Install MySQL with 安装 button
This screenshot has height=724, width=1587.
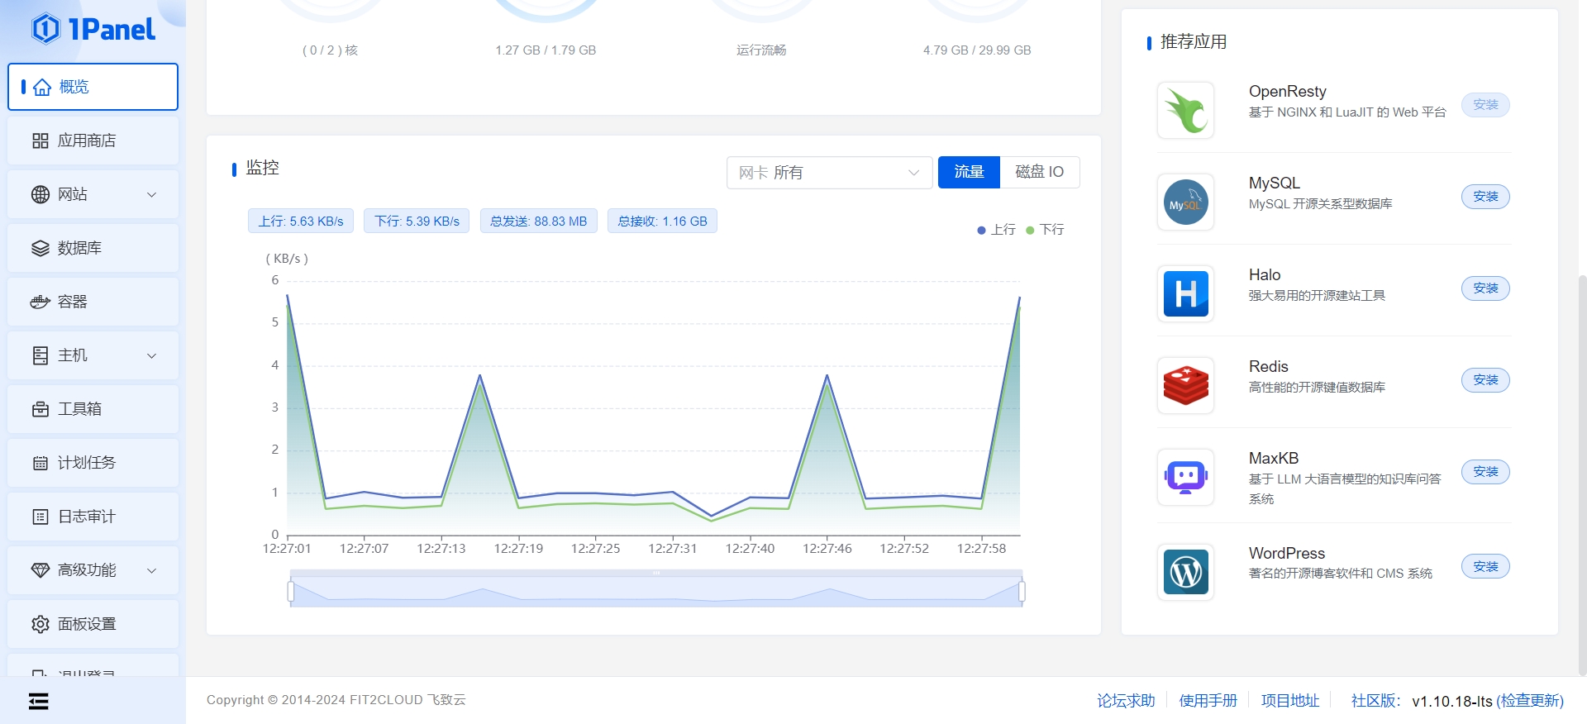tap(1485, 197)
